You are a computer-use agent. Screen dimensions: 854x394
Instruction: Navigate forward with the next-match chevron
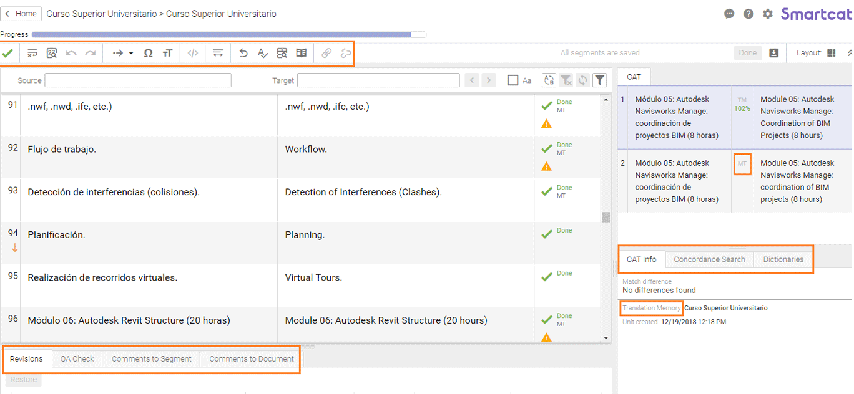click(488, 80)
